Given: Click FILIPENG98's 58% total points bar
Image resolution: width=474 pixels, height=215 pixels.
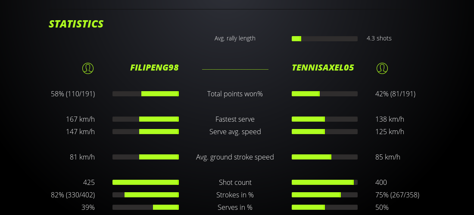Looking at the screenshot, I should point(146,94).
